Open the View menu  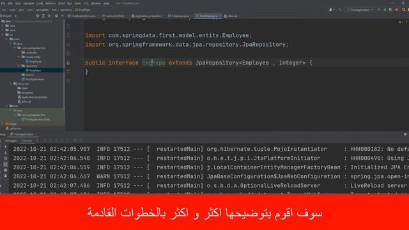click(x=18, y=3)
